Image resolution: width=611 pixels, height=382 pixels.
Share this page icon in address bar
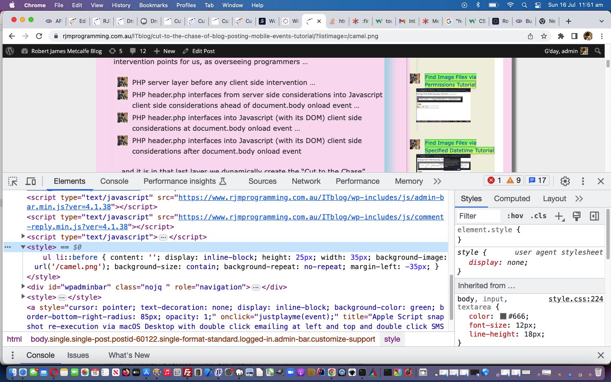[x=530, y=36]
